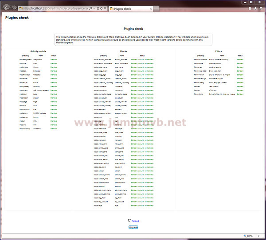Open browser Tools gear menu
266x240 pixels.
point(261,8)
